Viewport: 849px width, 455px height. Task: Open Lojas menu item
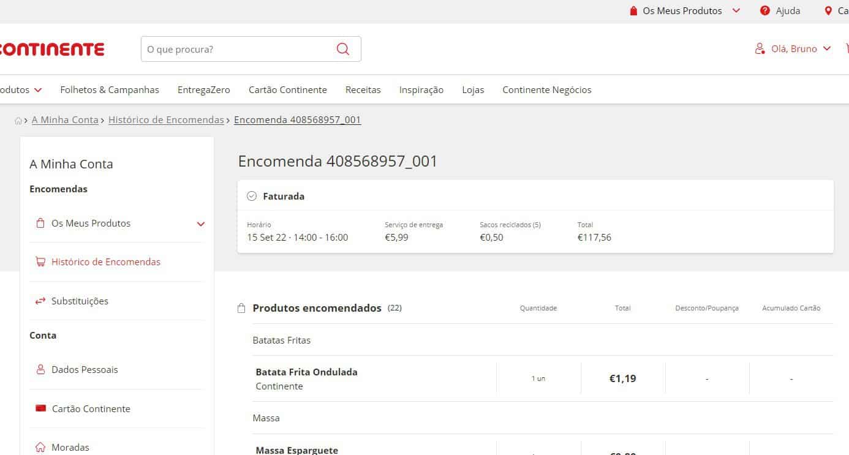tap(473, 90)
